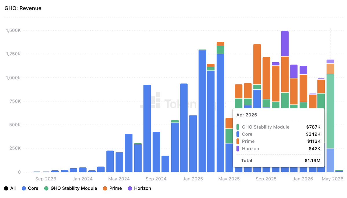The height and width of the screenshot is (198, 347).
Task: Click the 1,500K y-axis label
Action: tap(13, 31)
